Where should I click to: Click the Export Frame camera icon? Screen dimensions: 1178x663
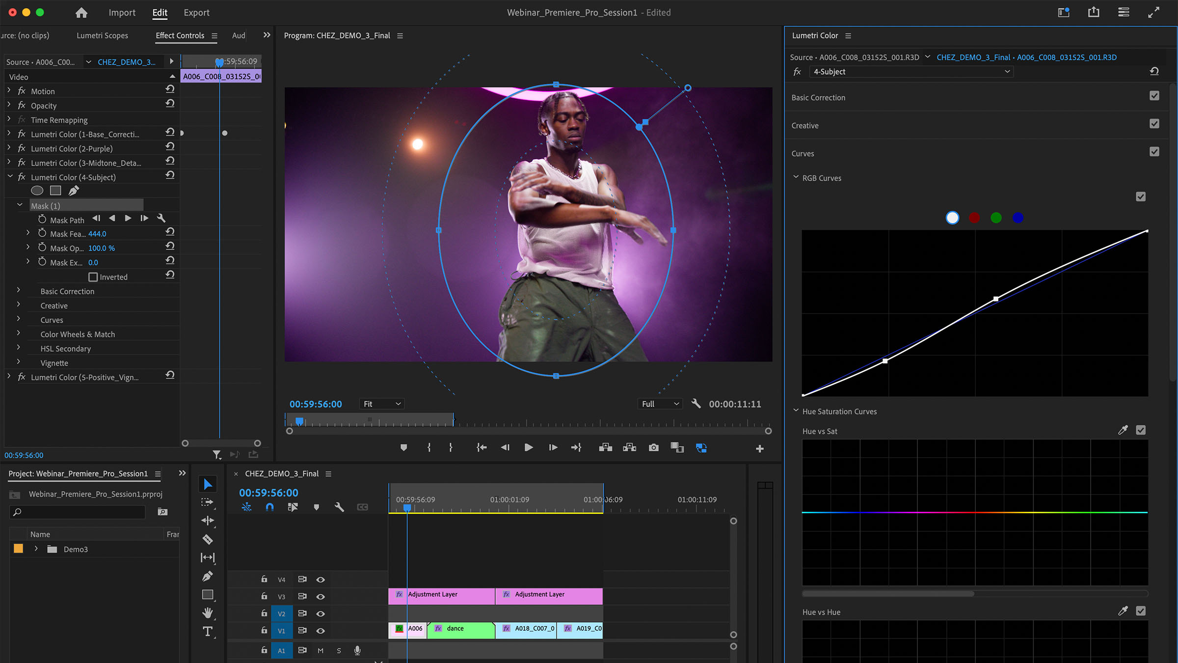[x=653, y=447]
